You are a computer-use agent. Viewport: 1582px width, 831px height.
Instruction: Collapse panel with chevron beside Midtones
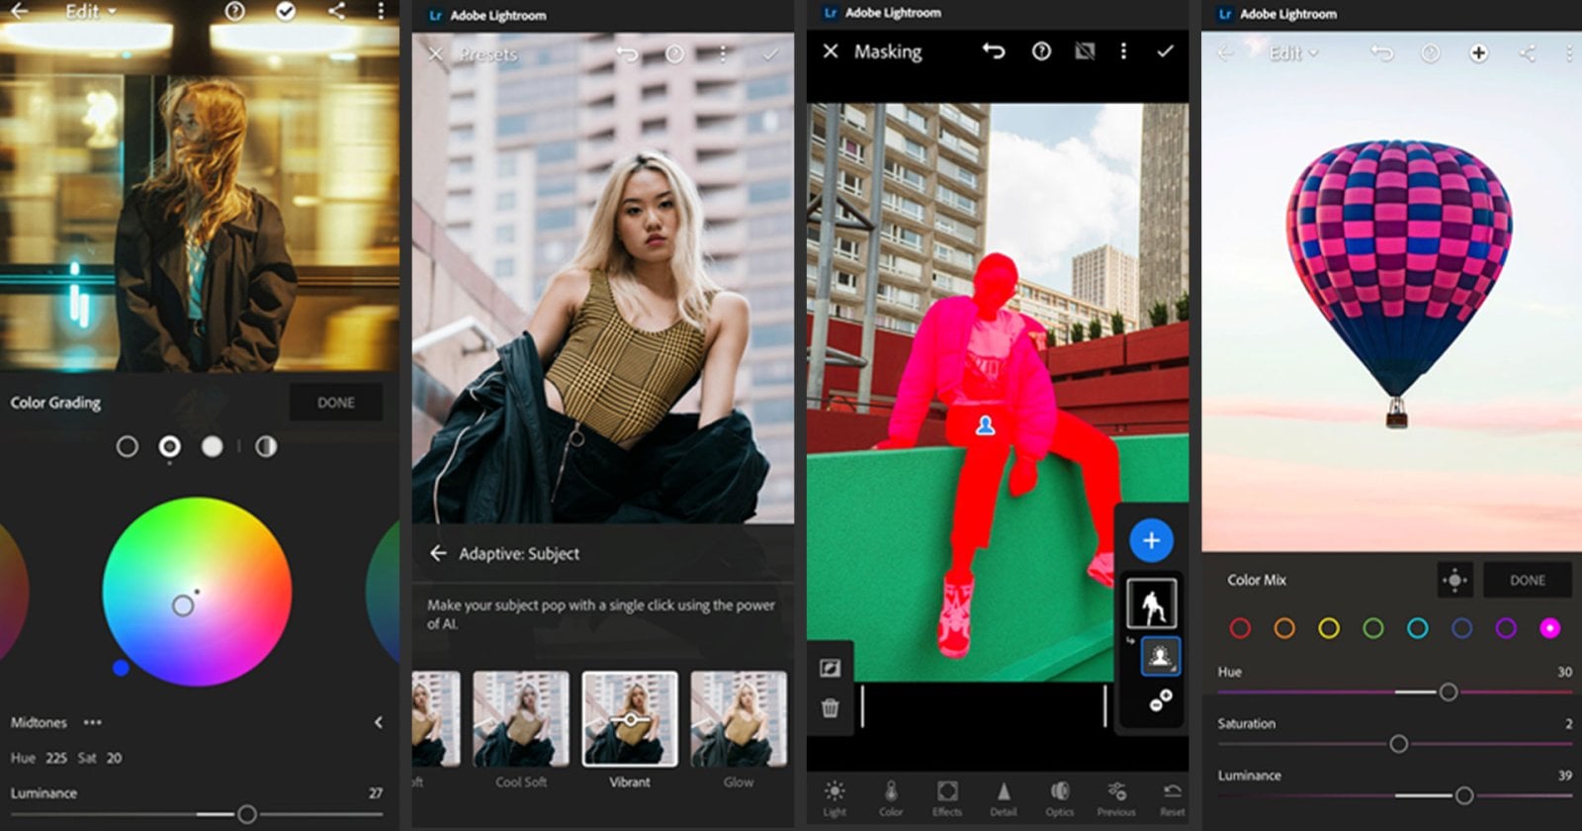(x=379, y=723)
